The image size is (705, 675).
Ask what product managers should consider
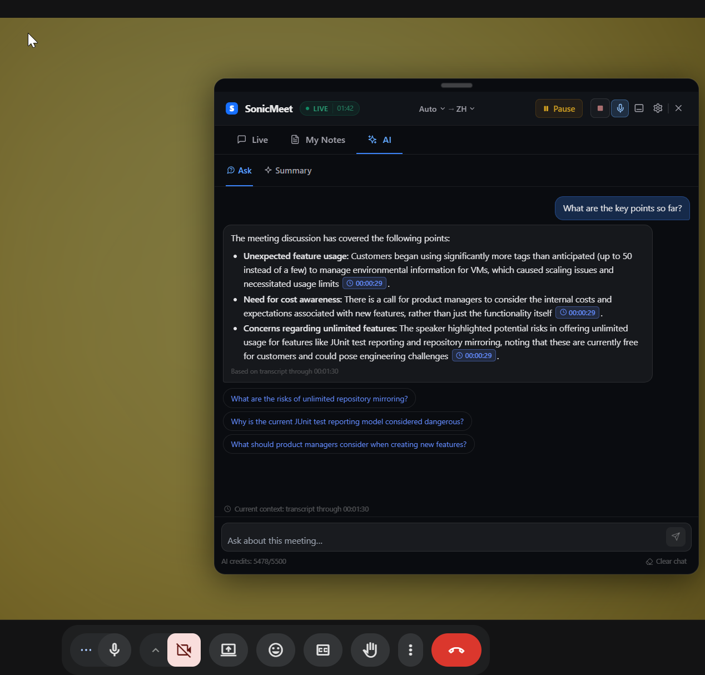point(349,444)
